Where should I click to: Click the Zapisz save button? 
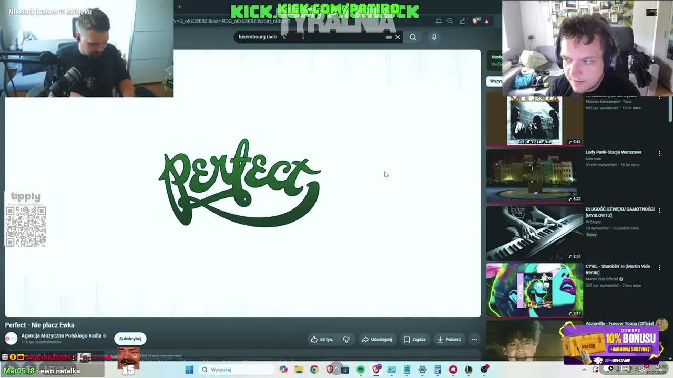click(x=414, y=339)
